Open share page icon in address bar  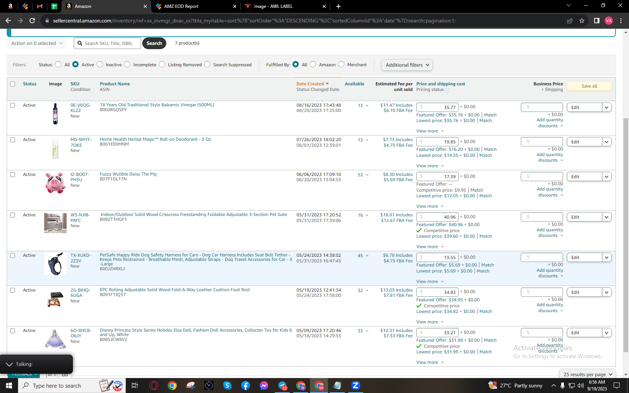[x=570, y=21]
